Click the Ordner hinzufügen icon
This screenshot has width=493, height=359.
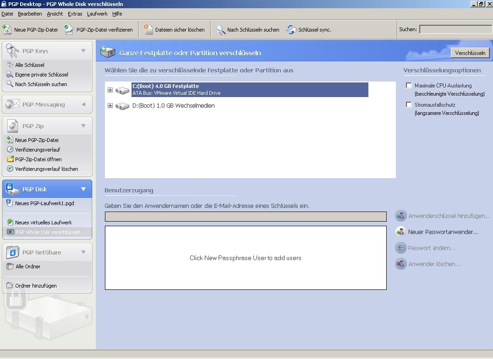point(10,285)
